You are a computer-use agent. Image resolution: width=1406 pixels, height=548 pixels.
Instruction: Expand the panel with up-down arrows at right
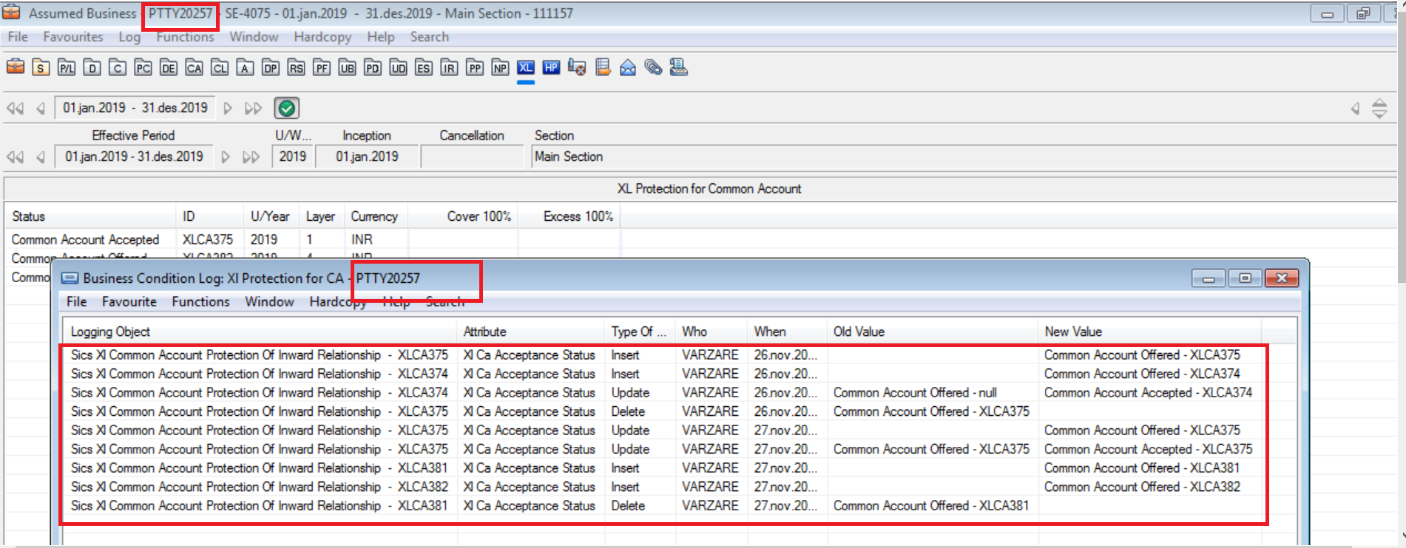tap(1379, 109)
